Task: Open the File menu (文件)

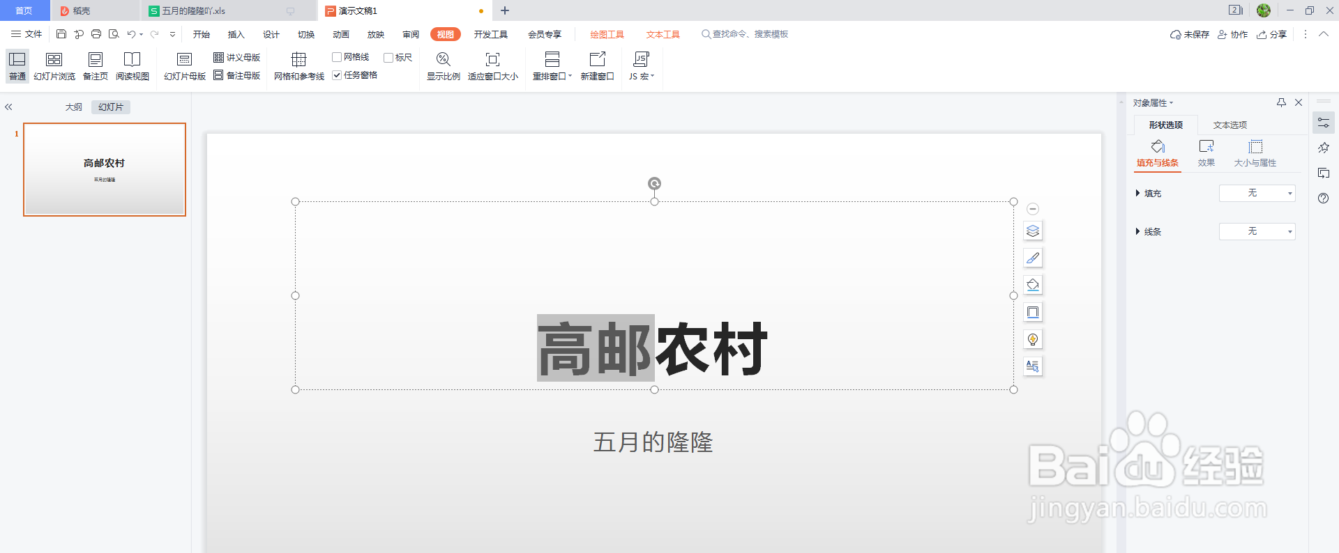Action: click(27, 34)
